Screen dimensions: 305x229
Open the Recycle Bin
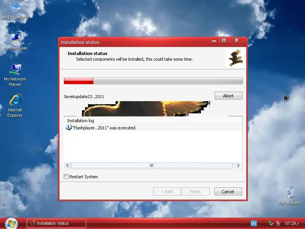pyautogui.click(x=290, y=196)
